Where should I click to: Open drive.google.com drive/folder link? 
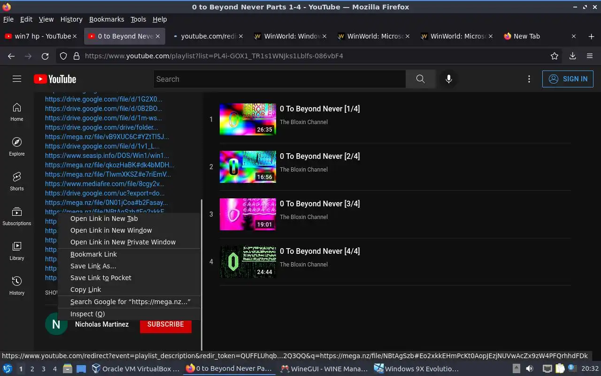101,127
